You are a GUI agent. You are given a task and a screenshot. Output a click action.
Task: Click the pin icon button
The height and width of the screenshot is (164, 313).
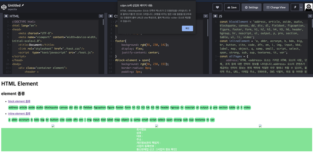(x=295, y=7)
